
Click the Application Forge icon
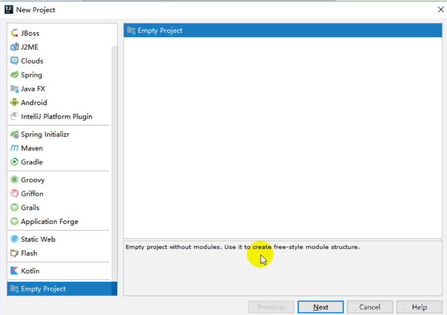14,221
